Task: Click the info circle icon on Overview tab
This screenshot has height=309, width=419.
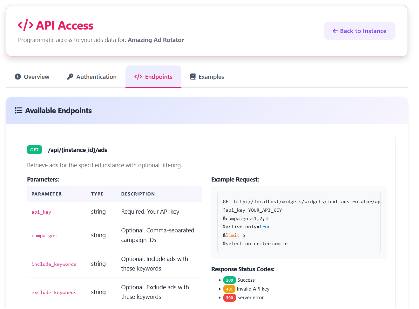Action: click(x=18, y=77)
